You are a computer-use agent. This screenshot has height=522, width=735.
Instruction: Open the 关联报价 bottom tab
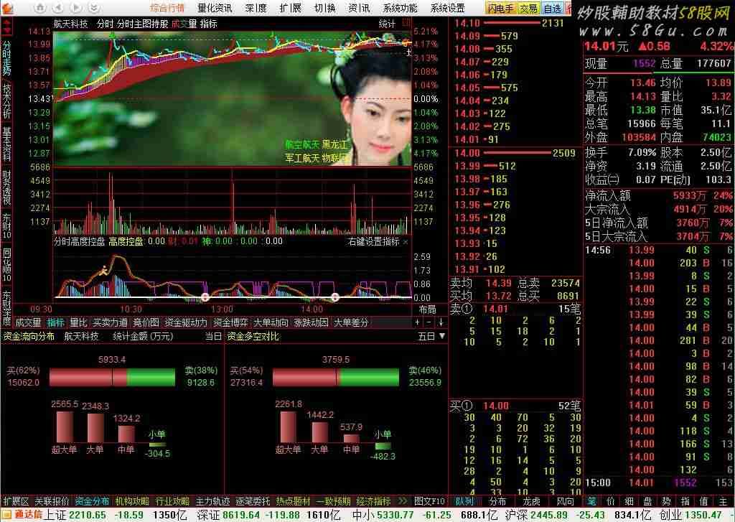coord(52,501)
